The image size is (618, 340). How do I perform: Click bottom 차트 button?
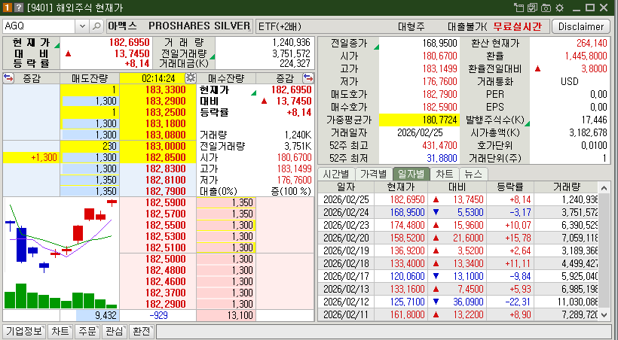(60, 331)
